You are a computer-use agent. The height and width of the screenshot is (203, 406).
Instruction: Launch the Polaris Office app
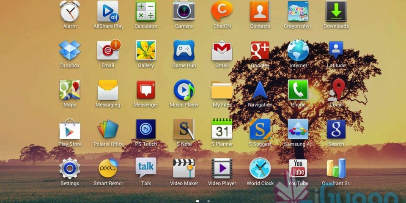click(x=108, y=129)
